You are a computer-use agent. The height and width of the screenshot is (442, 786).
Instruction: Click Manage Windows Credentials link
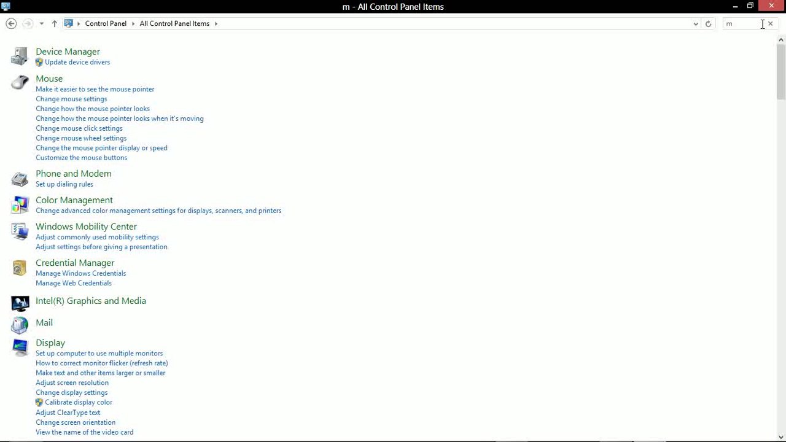pos(81,273)
